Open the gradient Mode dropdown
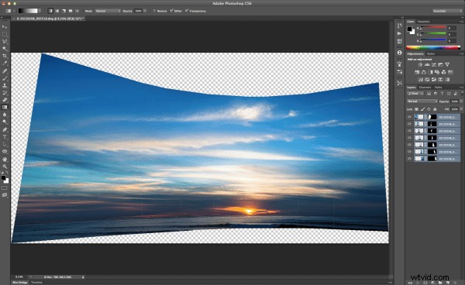The width and height of the screenshot is (465, 285). tap(108, 11)
